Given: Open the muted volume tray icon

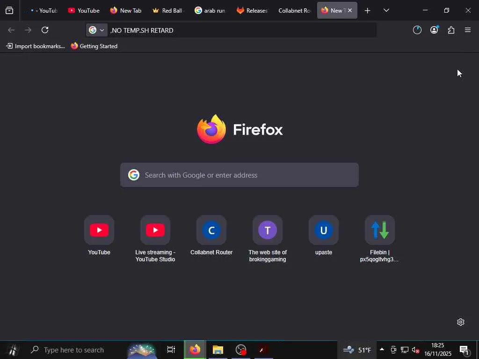Looking at the screenshot, I should pyautogui.click(x=415, y=350).
